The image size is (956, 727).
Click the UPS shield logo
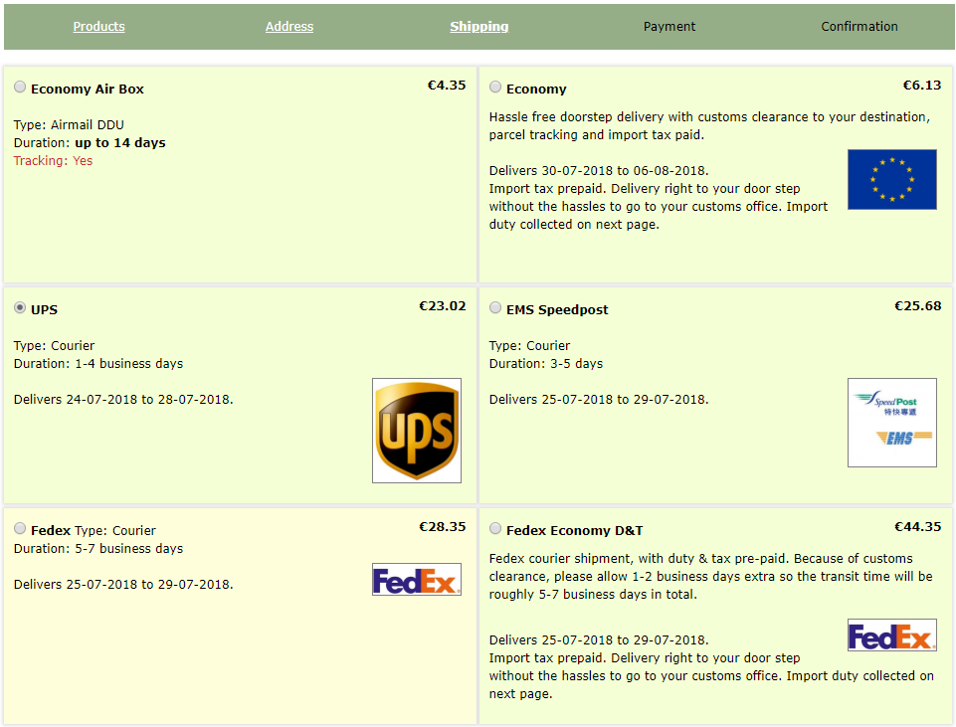coord(417,431)
